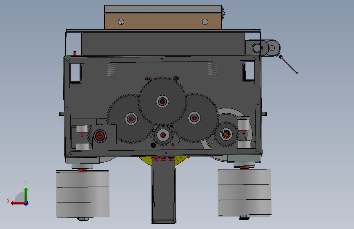Select the red bearing hub at lower left
The image size is (354, 229).
[x=100, y=136]
